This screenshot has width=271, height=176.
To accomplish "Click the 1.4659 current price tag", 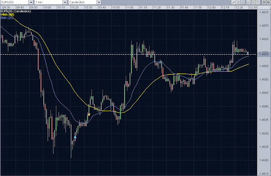I will (264, 54).
